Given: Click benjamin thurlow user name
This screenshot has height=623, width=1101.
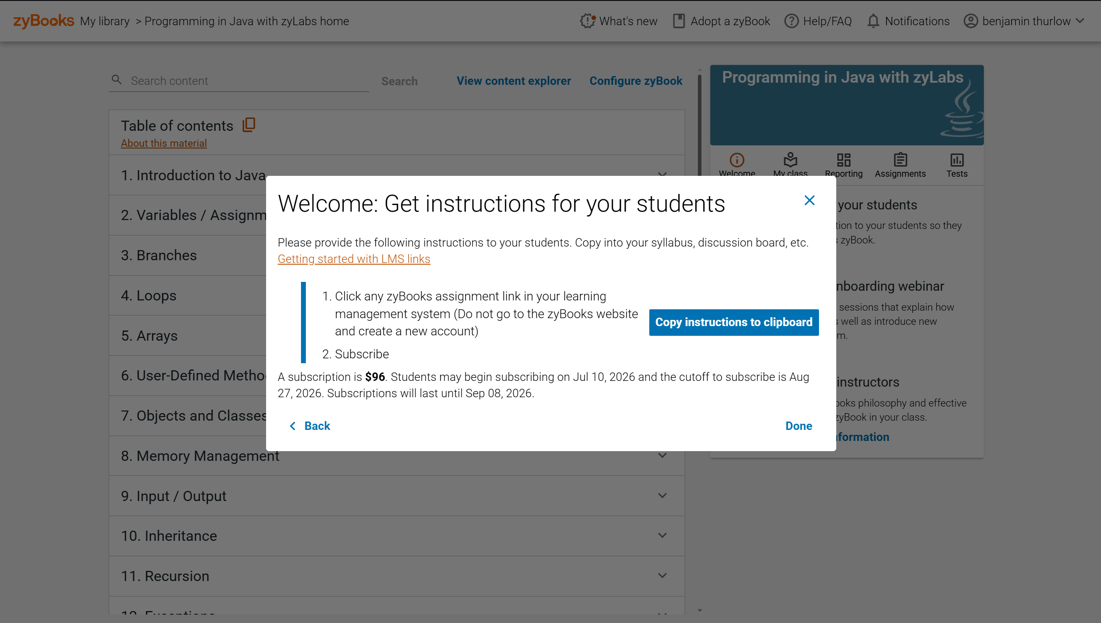Looking at the screenshot, I should point(1026,21).
